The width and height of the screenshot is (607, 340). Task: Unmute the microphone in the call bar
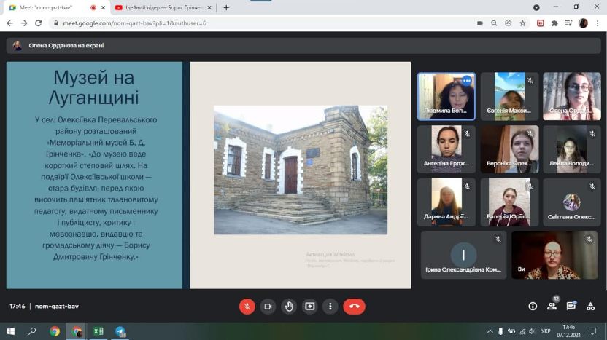[247, 306]
